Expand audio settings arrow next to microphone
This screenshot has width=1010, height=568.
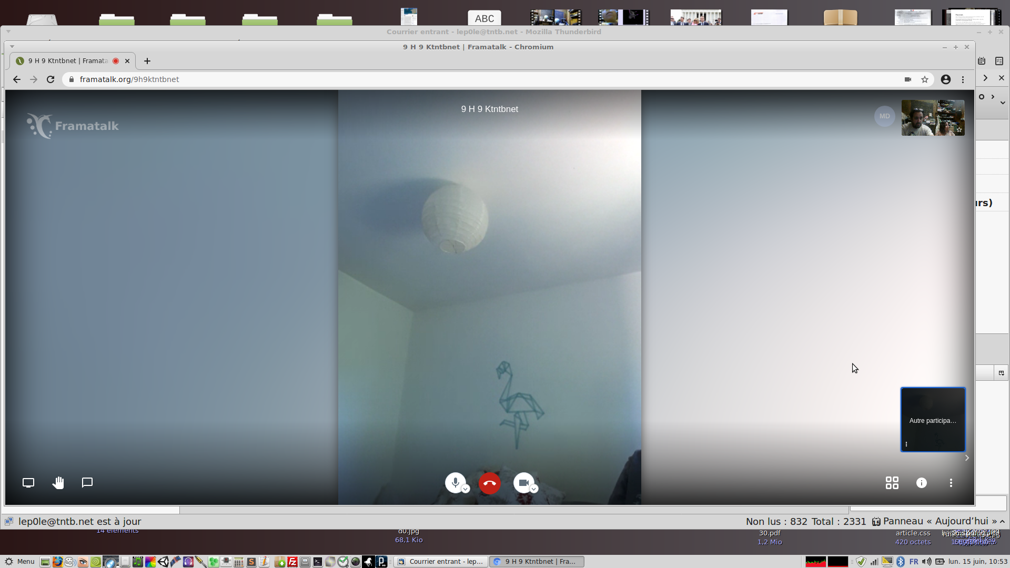(466, 489)
